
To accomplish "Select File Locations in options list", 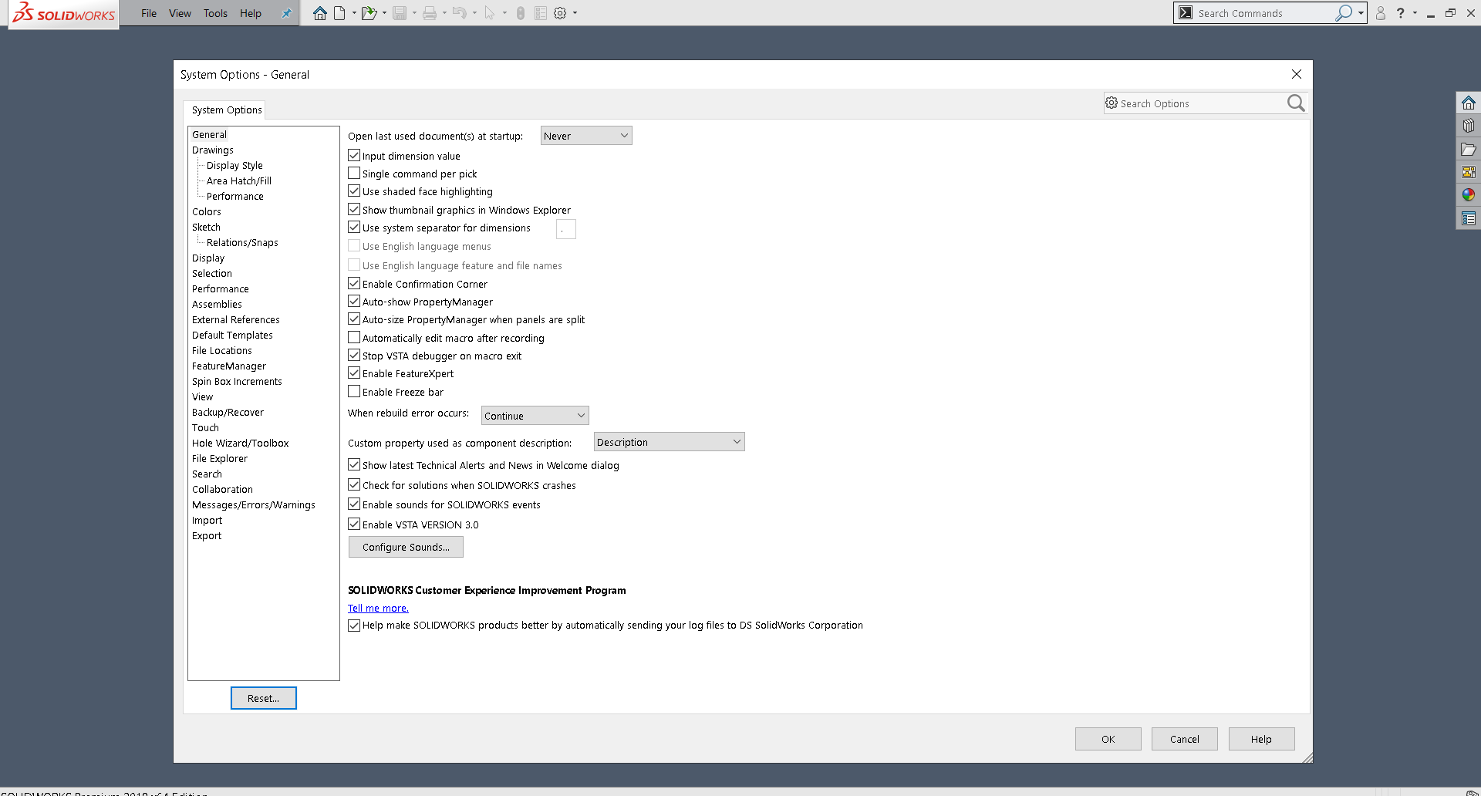I will [x=222, y=350].
